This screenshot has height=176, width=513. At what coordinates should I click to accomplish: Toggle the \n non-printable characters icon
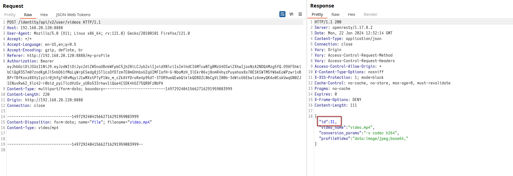click(291, 14)
